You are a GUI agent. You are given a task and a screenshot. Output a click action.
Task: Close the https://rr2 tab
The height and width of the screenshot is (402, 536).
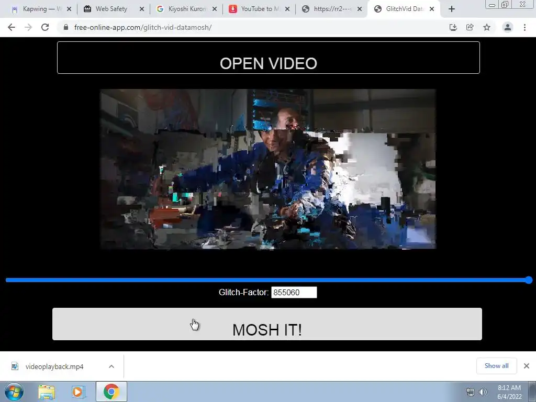click(360, 9)
